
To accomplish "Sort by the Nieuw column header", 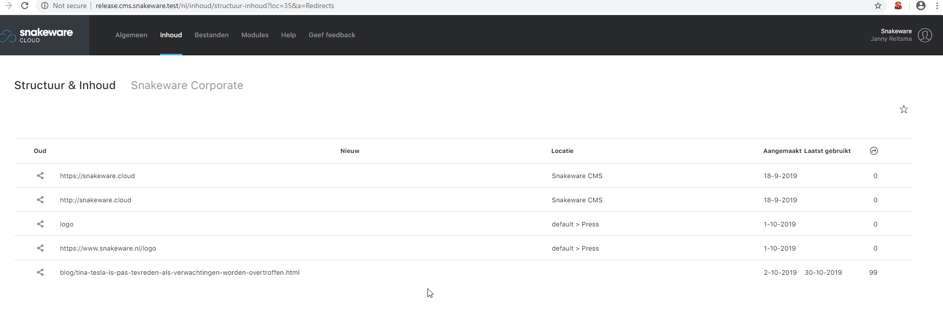I will (350, 151).
